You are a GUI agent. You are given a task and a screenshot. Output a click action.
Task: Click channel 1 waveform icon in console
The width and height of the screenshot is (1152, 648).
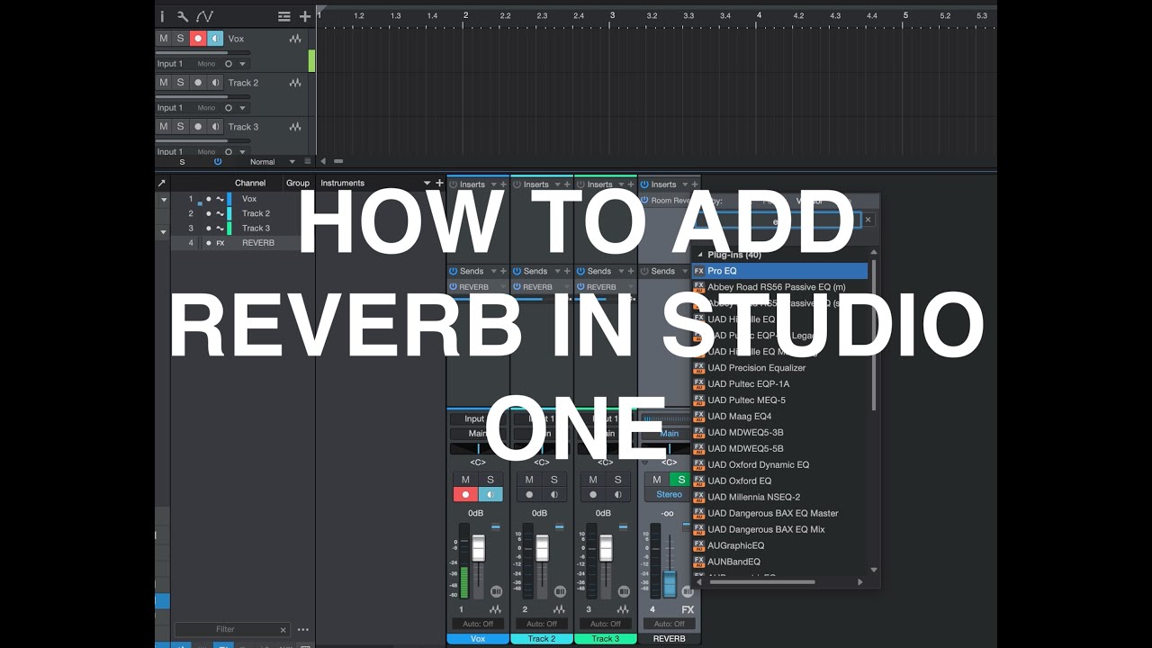(x=495, y=609)
